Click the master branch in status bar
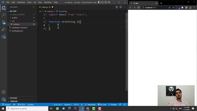197x111 pixels. coord(7,105)
